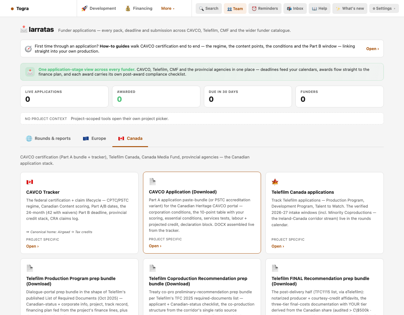The width and height of the screenshot is (404, 315).
Task: Expand the More menu dropdown
Action: click(x=168, y=9)
